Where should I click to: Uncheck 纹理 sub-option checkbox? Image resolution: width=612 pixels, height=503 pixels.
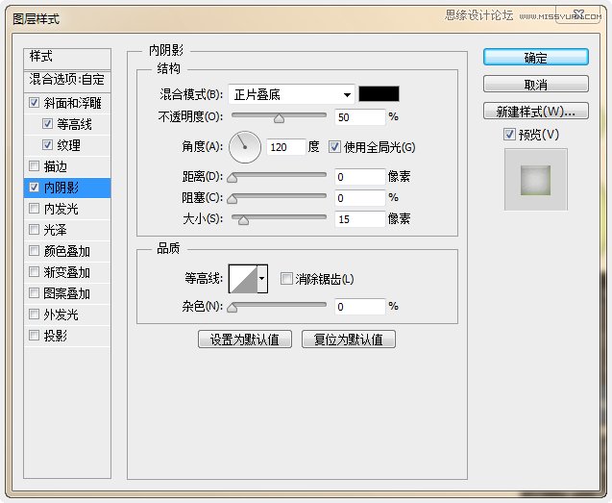click(x=47, y=145)
